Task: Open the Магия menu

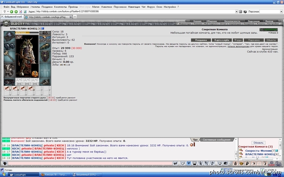Action: 96,7
